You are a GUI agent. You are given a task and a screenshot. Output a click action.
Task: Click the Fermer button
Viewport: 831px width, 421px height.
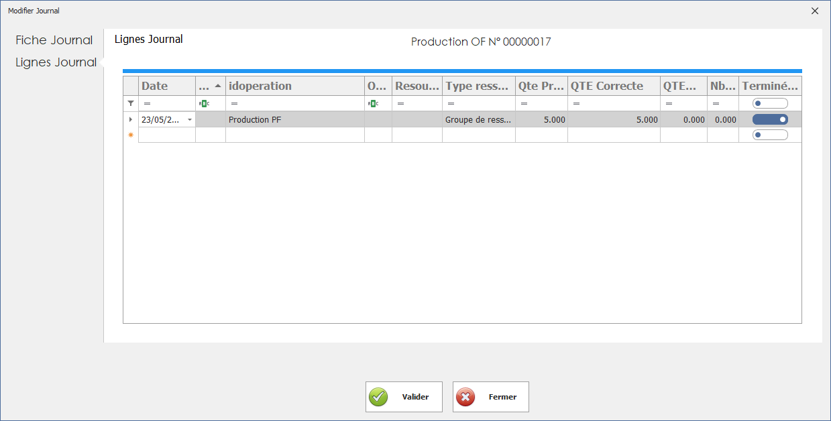[x=491, y=397]
